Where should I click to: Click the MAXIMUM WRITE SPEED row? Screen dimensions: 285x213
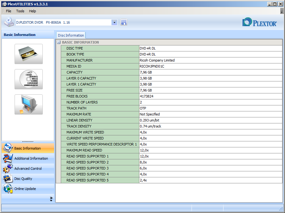[172, 132]
